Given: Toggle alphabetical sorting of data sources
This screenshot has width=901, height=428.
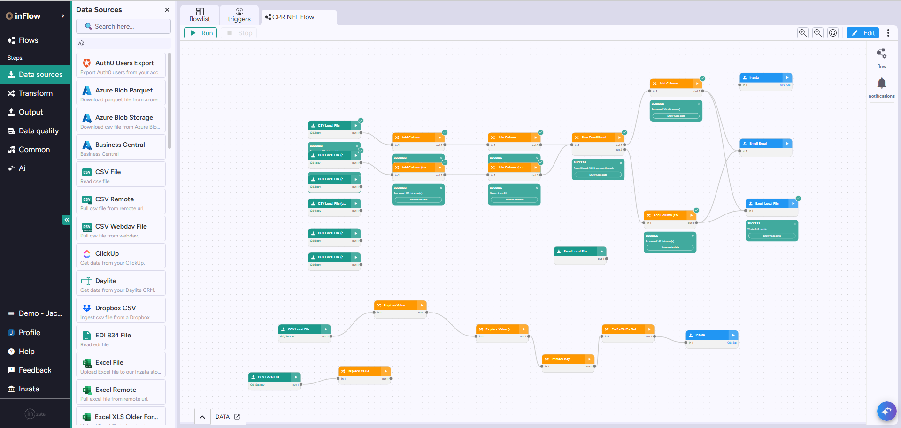Looking at the screenshot, I should [x=81, y=43].
